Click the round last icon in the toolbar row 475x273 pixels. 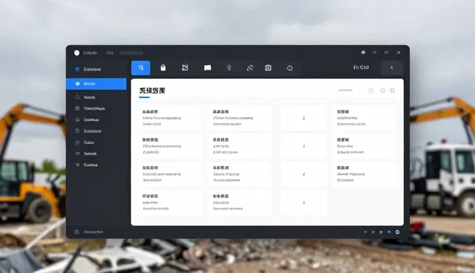(x=290, y=68)
